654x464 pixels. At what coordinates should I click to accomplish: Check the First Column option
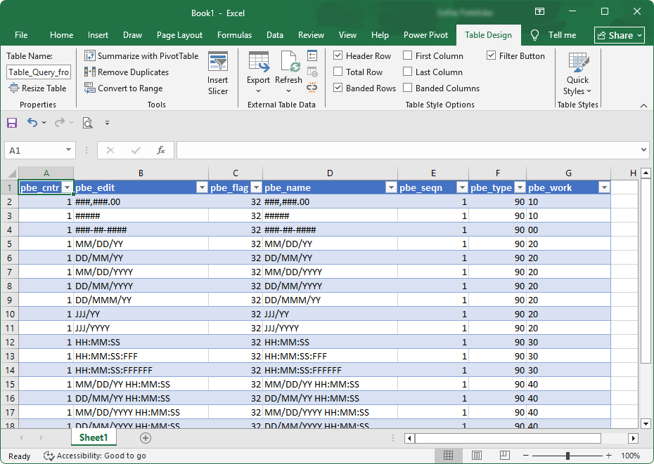coord(406,55)
